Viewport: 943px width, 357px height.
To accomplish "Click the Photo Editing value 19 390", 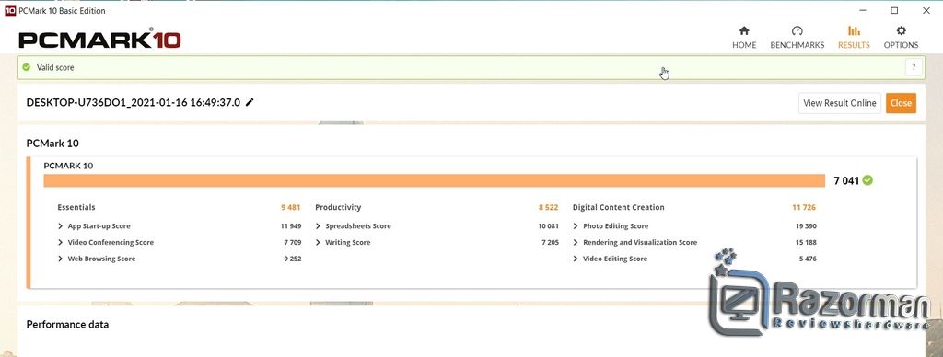I will 806,226.
